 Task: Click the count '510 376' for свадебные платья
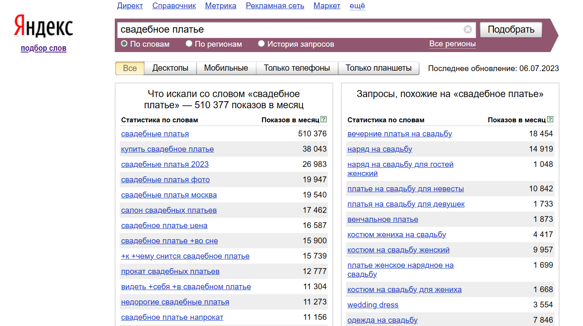312,134
